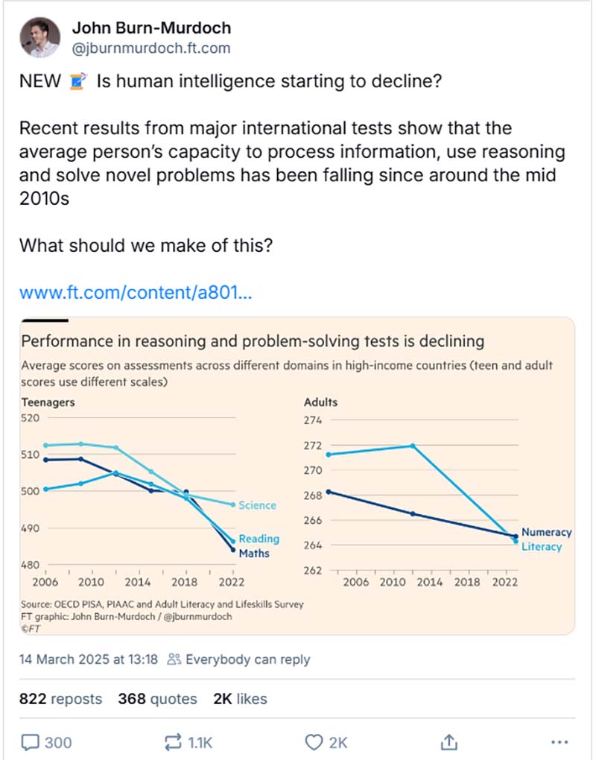596x760 pixels.
Task: Click the John Burn-Murdoch display name
Action: (x=150, y=28)
